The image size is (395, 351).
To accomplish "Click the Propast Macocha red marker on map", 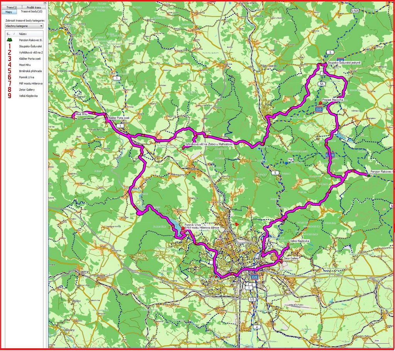I will [x=320, y=103].
